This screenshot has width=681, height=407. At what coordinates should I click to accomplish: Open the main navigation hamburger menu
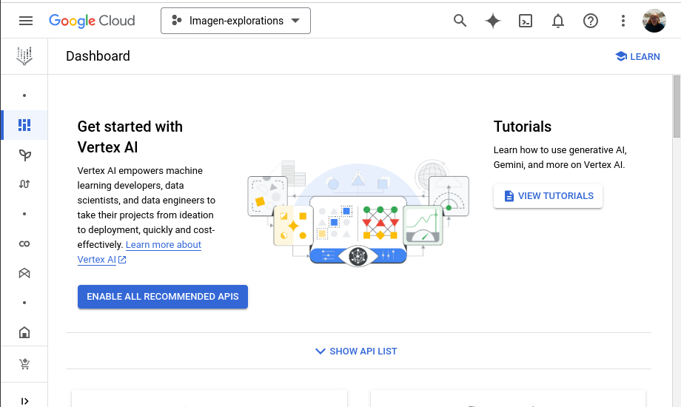(x=26, y=21)
